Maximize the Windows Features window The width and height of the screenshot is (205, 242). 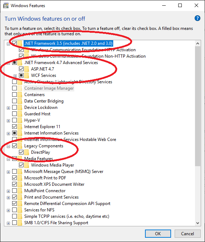[180, 6]
